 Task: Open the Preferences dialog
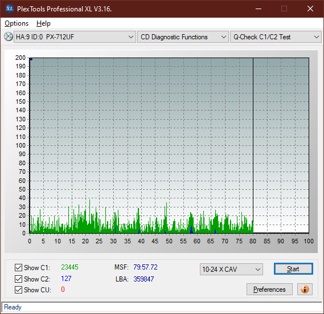tap(269, 289)
